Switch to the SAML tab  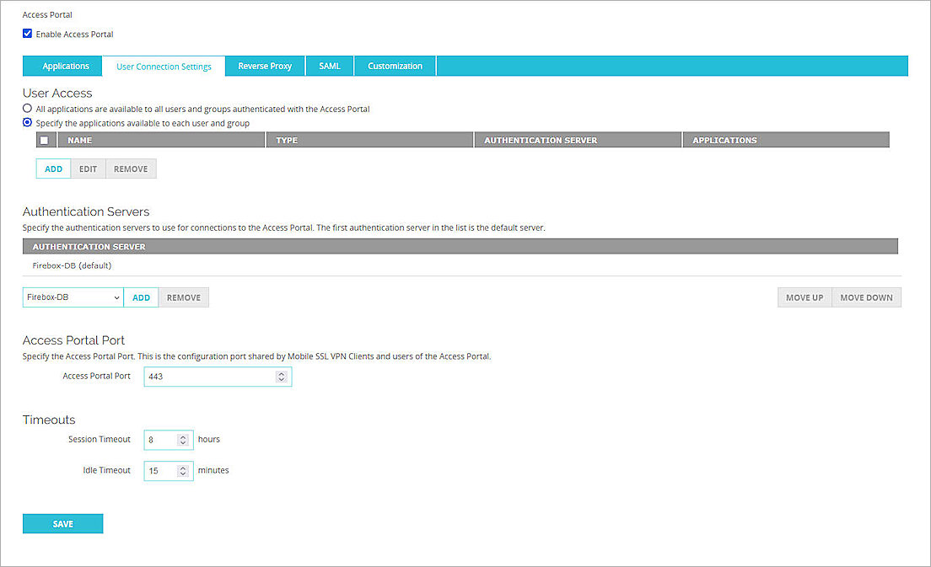[x=329, y=66]
